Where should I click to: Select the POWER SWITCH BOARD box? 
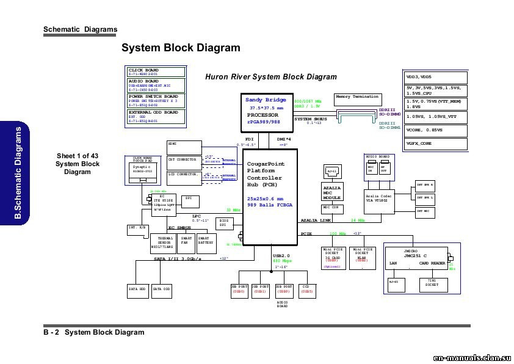pyautogui.click(x=156, y=101)
